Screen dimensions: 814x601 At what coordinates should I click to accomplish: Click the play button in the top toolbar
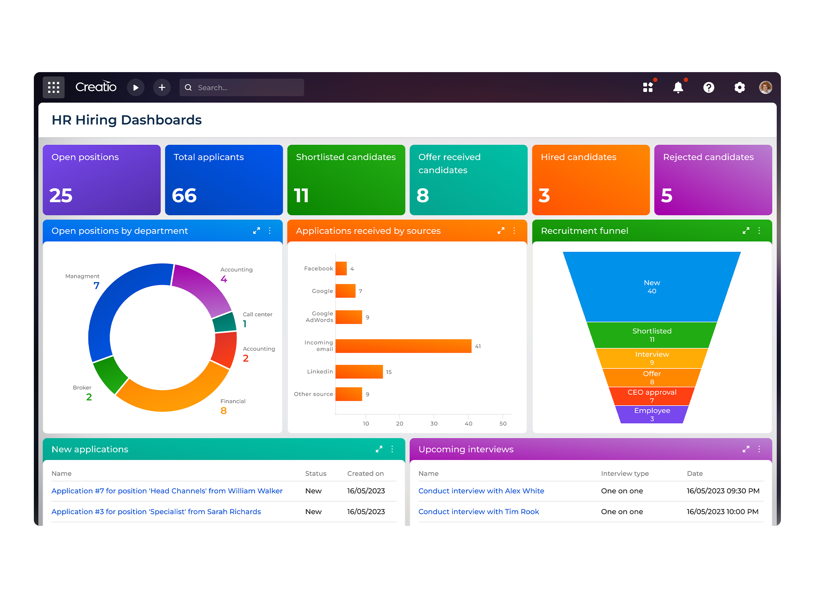point(135,88)
